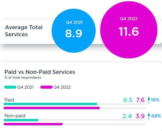Click the blue up arrow beside 16%

point(149,100)
